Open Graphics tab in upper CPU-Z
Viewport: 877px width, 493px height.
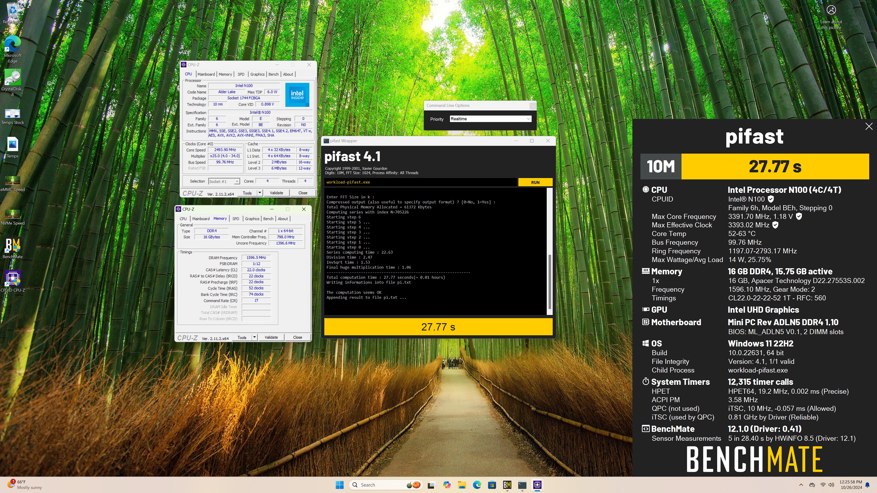258,74
